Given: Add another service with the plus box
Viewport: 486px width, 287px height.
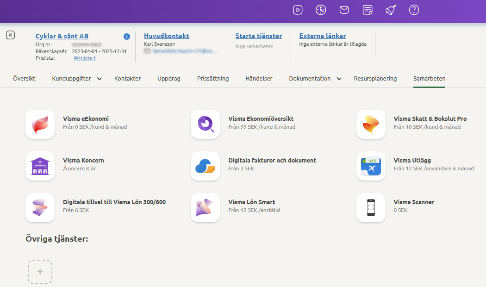Looking at the screenshot, I should point(40,272).
